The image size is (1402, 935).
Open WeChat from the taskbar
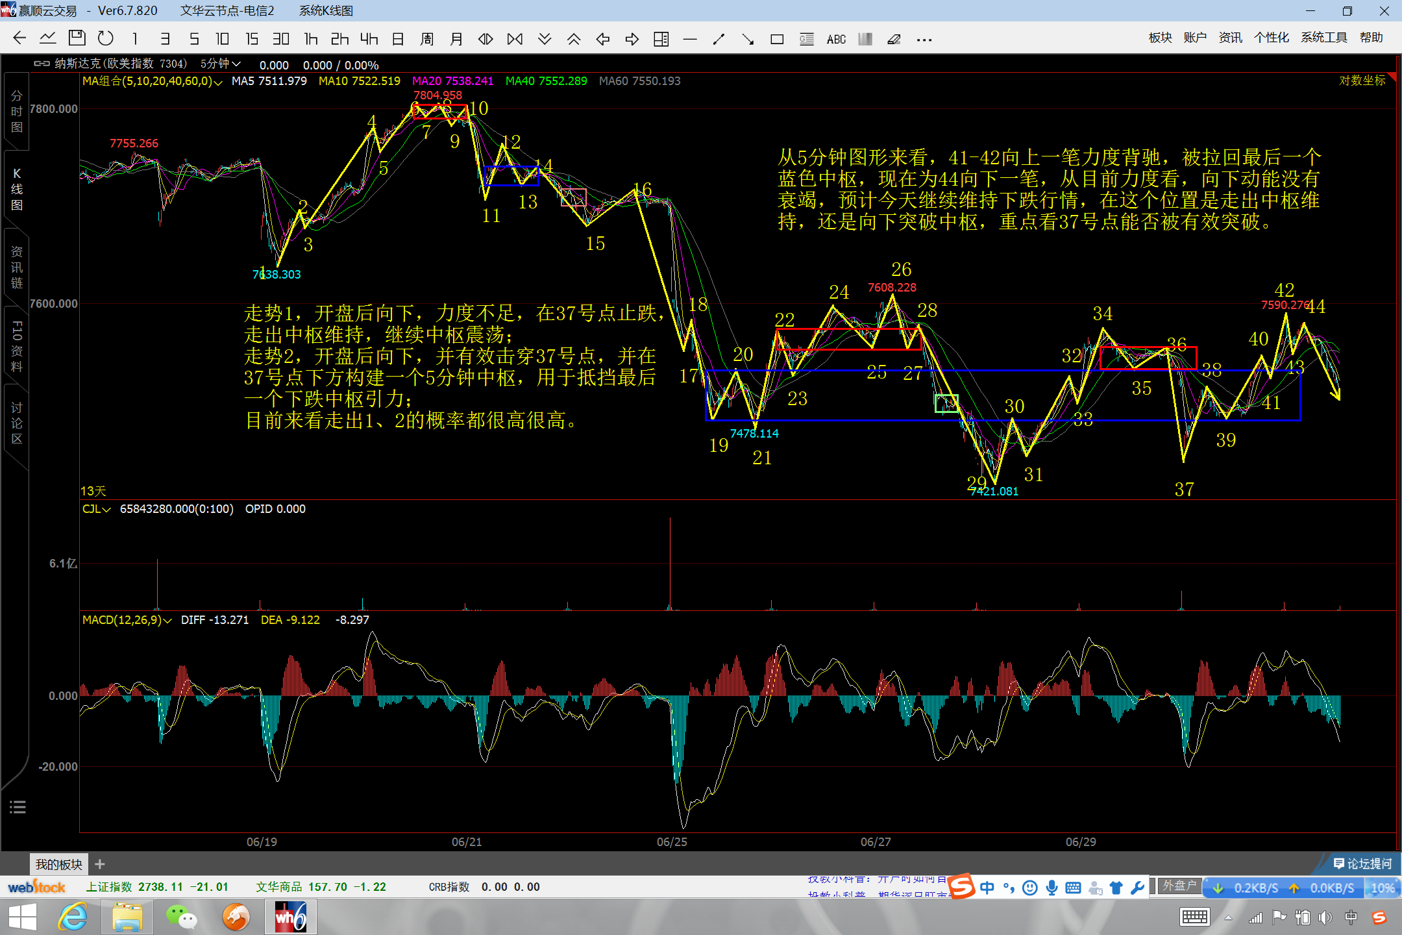(182, 917)
